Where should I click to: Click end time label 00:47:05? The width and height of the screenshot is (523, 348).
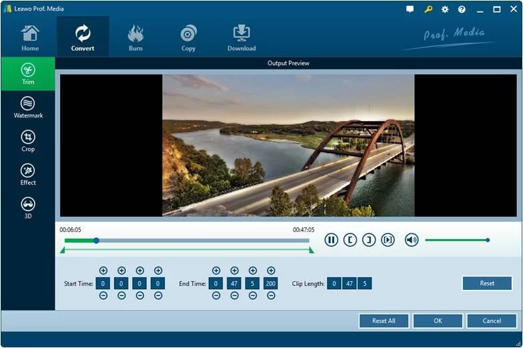[304, 230]
